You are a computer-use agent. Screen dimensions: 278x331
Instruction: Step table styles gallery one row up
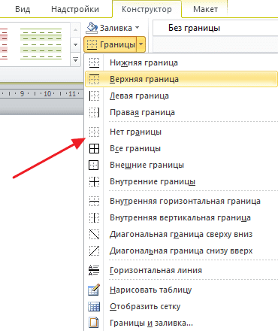(x=76, y=30)
